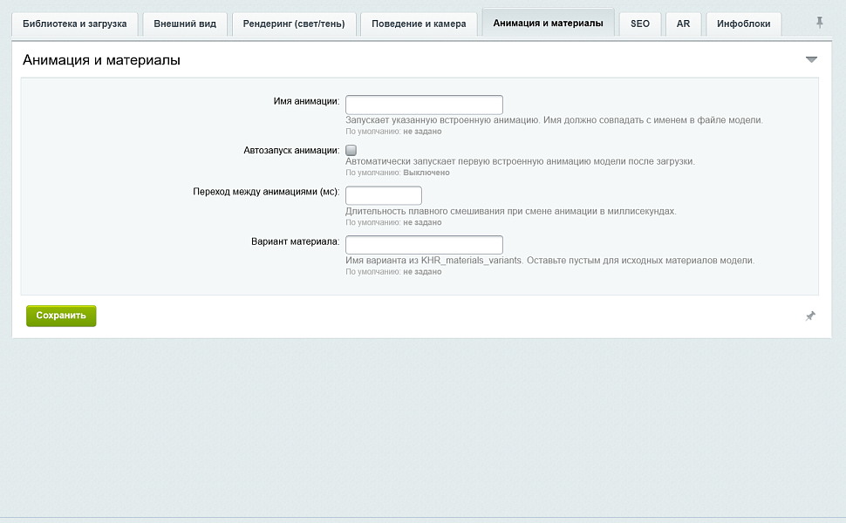Open the Инфоблоки tab
The height and width of the screenshot is (523, 846).
coord(743,24)
